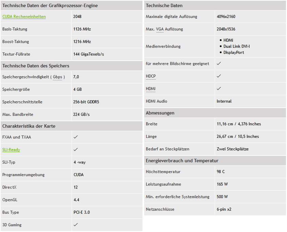The width and height of the screenshot is (287, 232).
Task: Open the CUDA Recheneinheiten link
Action: (x=24, y=17)
